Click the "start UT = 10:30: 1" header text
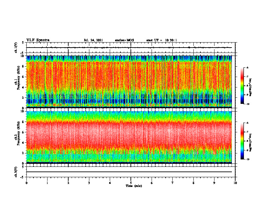This screenshot has width=265, height=205. click(162, 40)
